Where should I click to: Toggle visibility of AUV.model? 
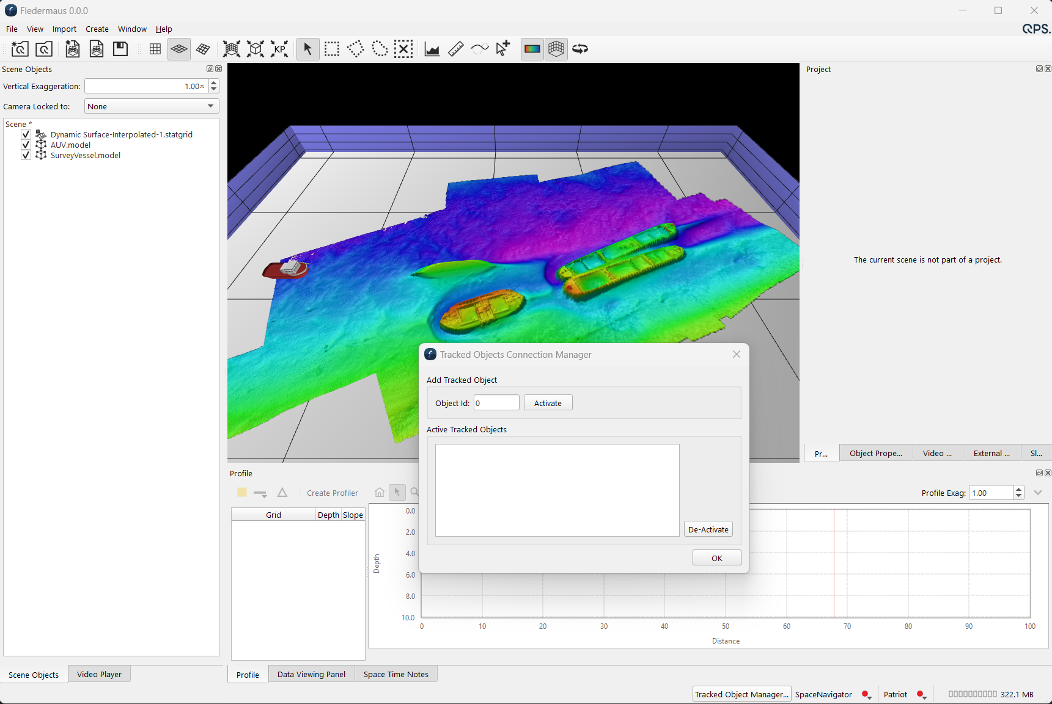[x=26, y=145]
